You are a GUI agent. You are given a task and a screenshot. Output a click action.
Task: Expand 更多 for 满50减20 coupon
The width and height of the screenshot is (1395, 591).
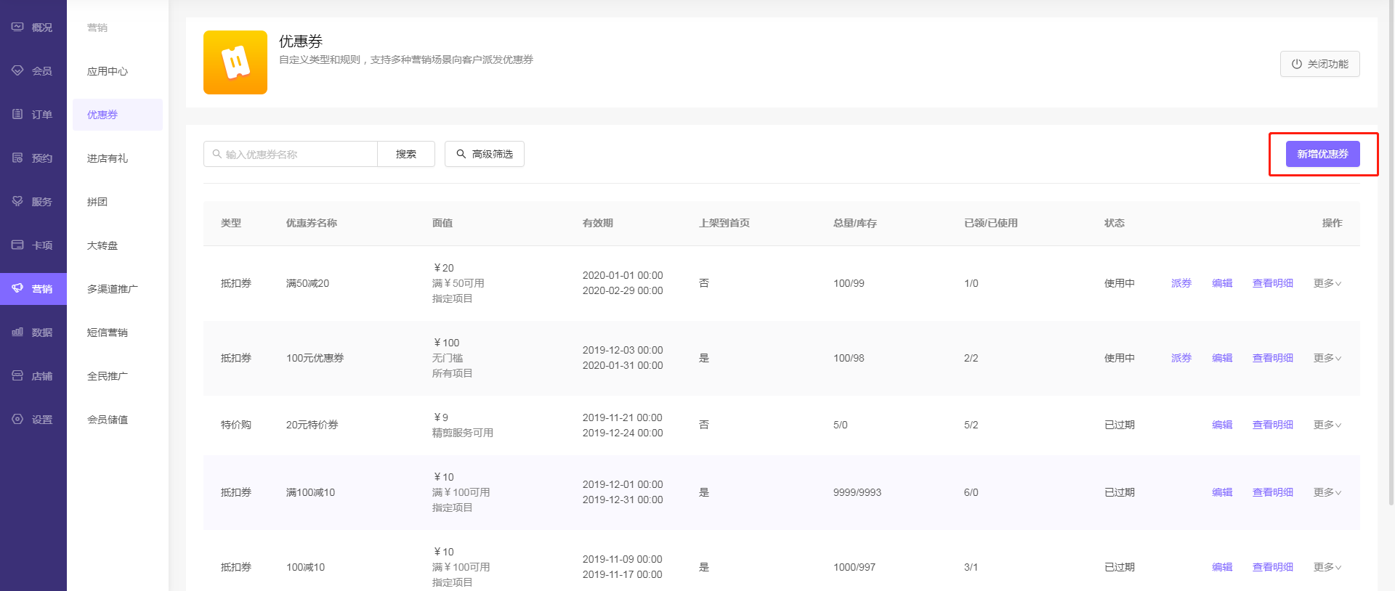click(1327, 283)
